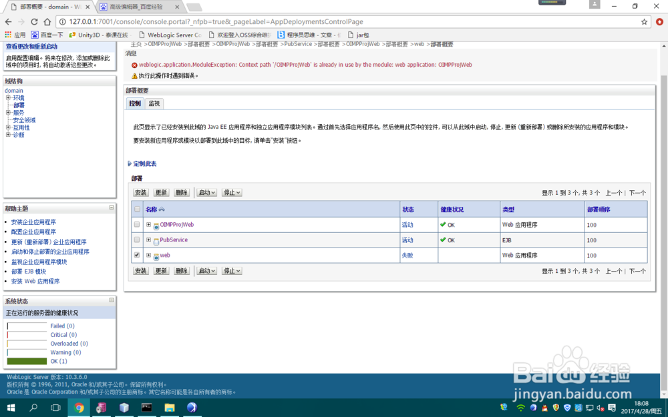
Task: Check the PubService row checkbox
Action: 137,240
